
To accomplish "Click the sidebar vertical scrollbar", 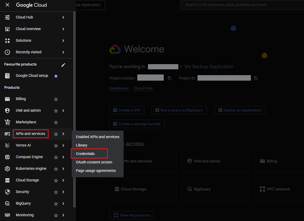I will 74,110.
